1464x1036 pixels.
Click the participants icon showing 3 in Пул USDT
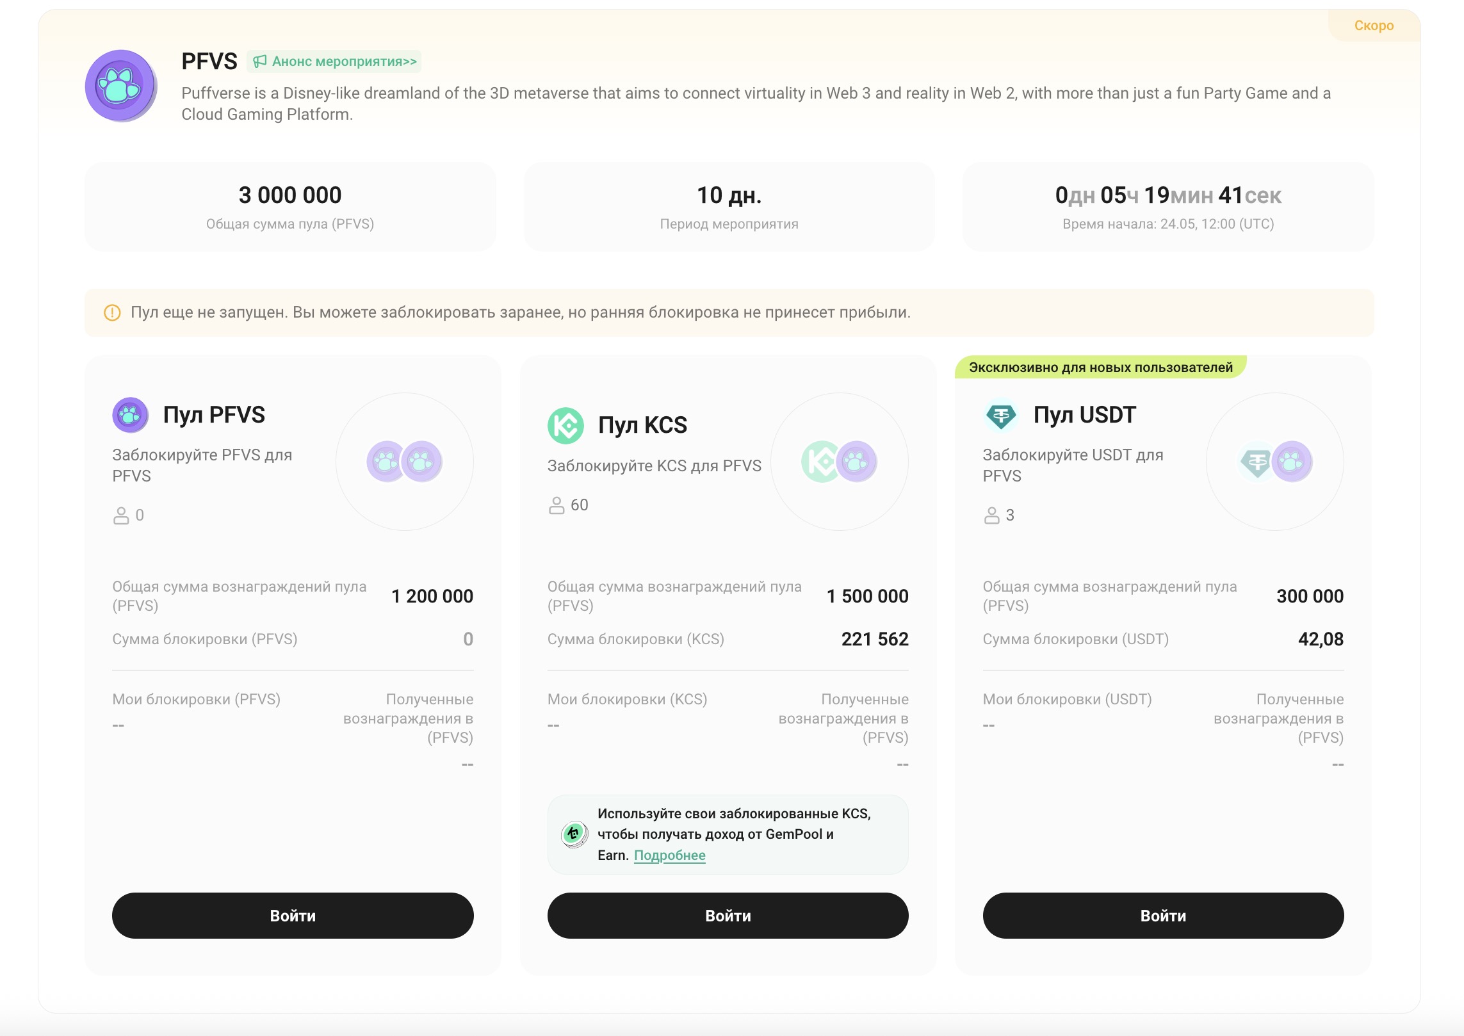[x=991, y=515]
